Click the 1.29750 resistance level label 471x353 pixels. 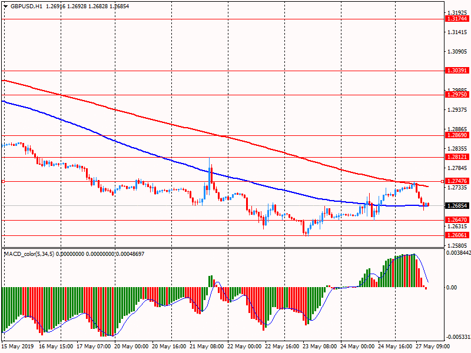(x=456, y=95)
